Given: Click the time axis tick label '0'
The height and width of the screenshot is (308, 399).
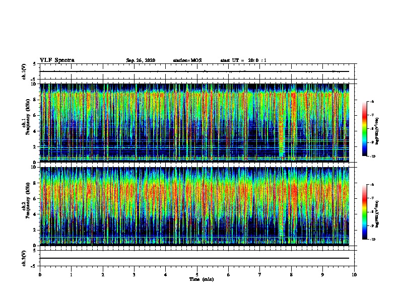Looking at the screenshot, I should (40, 274).
